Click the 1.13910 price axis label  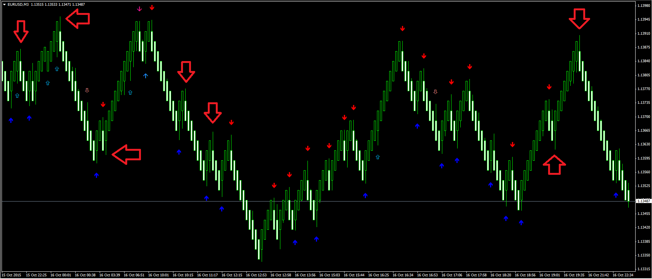644,34
